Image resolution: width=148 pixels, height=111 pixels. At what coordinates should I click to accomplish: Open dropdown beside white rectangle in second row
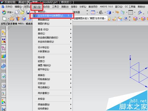click(8, 18)
